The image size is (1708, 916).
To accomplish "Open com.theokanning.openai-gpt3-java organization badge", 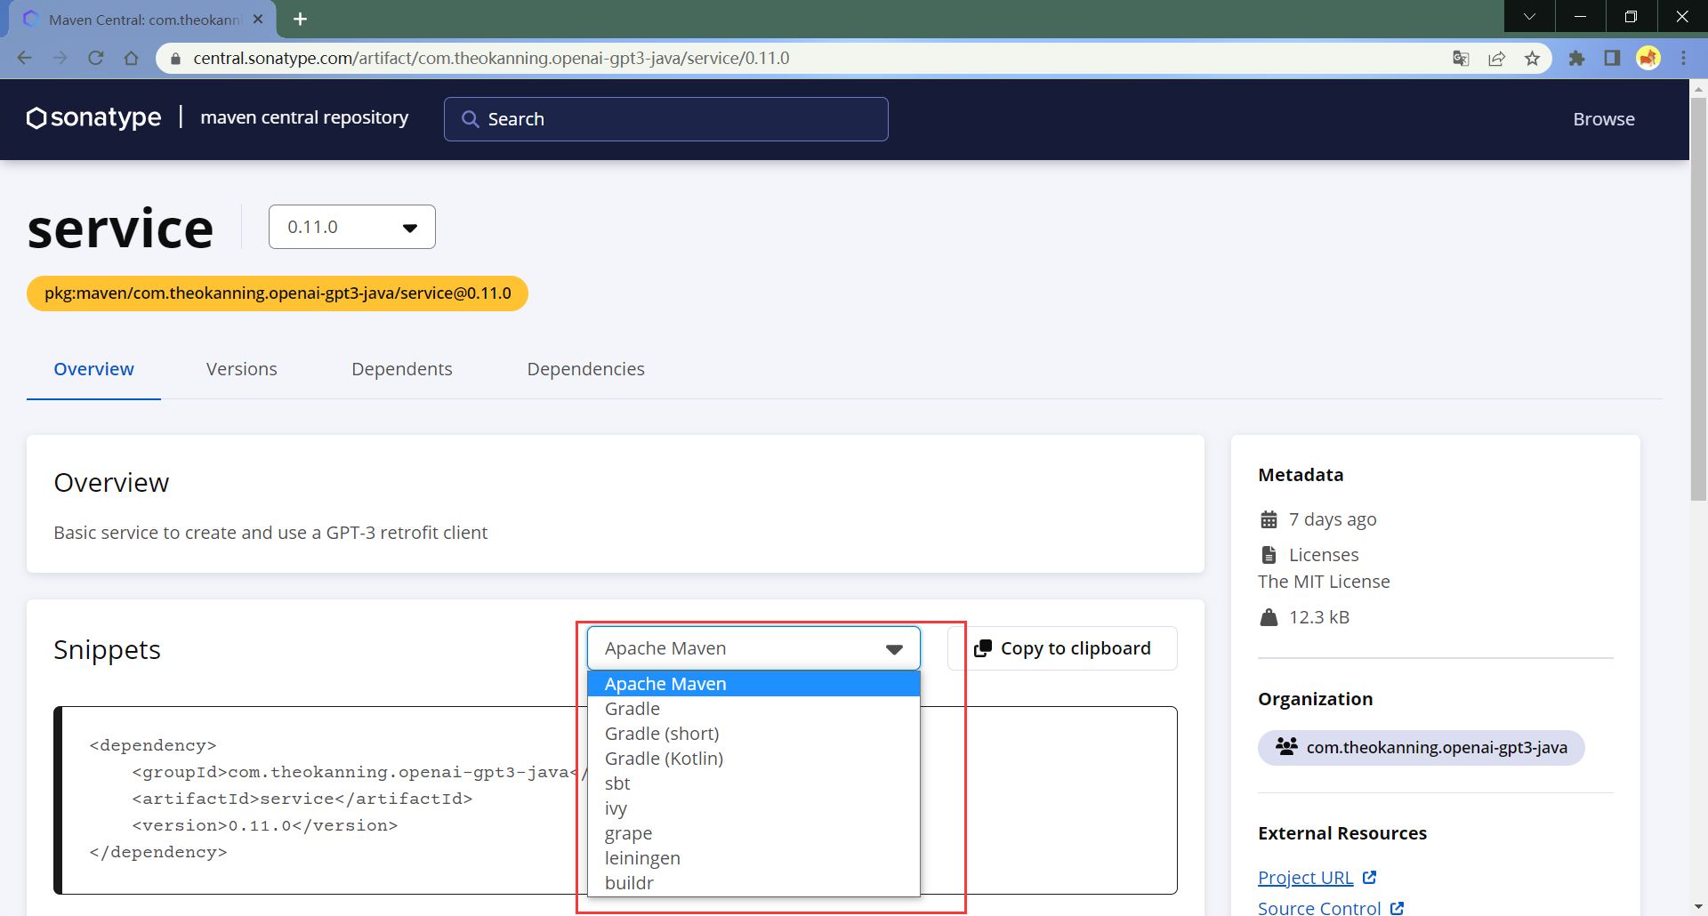I will (1421, 748).
